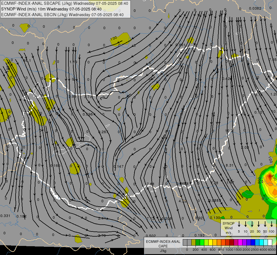Click the map value '0.130'
This screenshot has width=277, height=255.
click(x=215, y=218)
